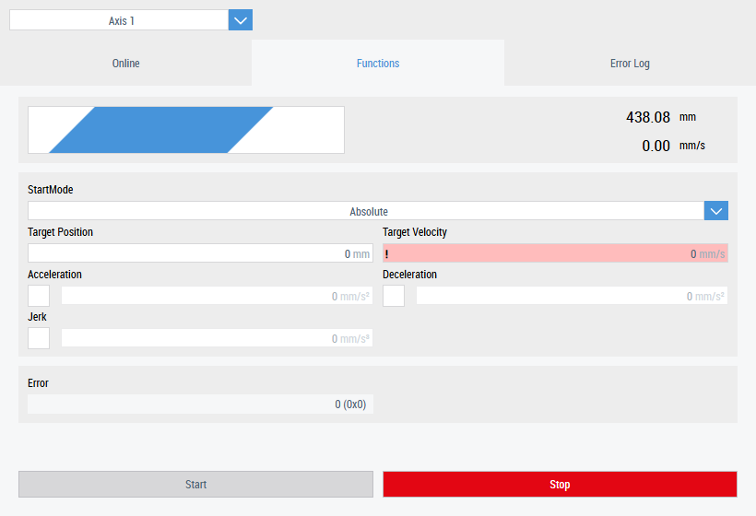
Task: Click the Target Velocity label
Action: [415, 232]
